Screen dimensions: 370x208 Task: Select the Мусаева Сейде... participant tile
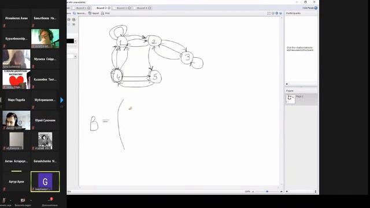tap(45, 59)
